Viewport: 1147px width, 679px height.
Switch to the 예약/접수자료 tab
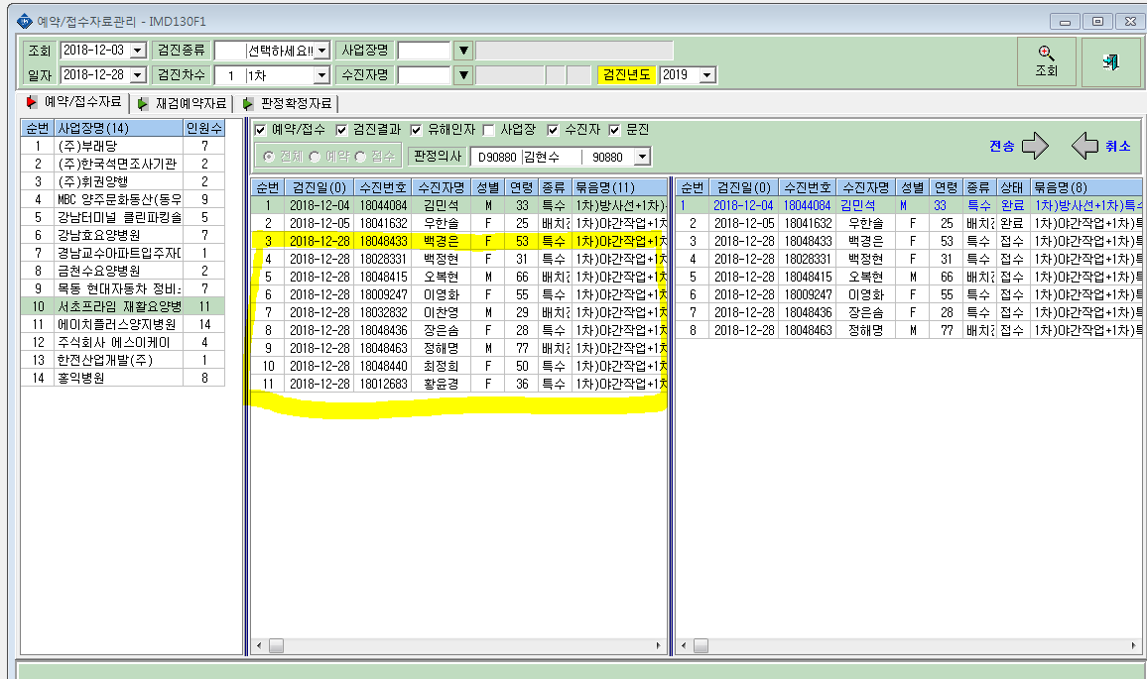73,102
